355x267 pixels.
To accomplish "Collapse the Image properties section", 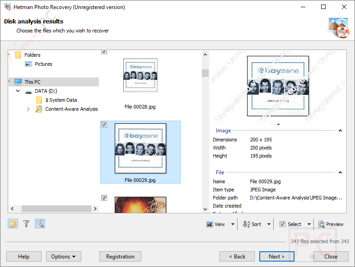I will (x=340, y=131).
